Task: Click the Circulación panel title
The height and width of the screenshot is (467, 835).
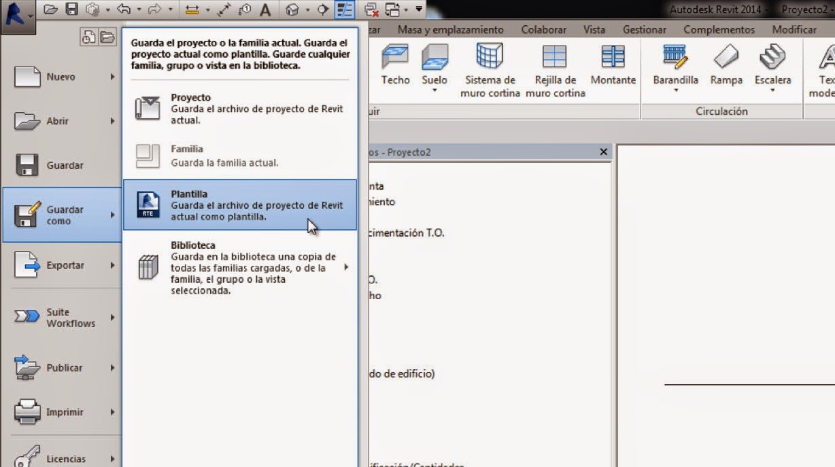Action: 721,111
